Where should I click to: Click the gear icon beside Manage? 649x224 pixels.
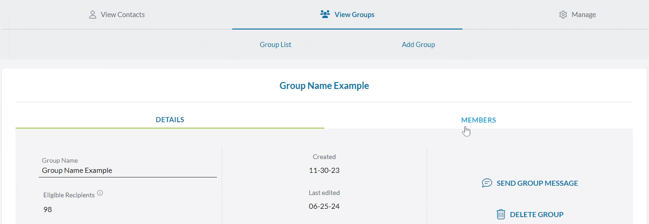coord(563,15)
